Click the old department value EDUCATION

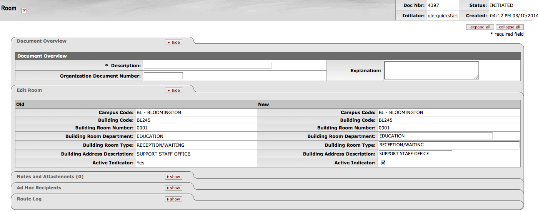150,136
